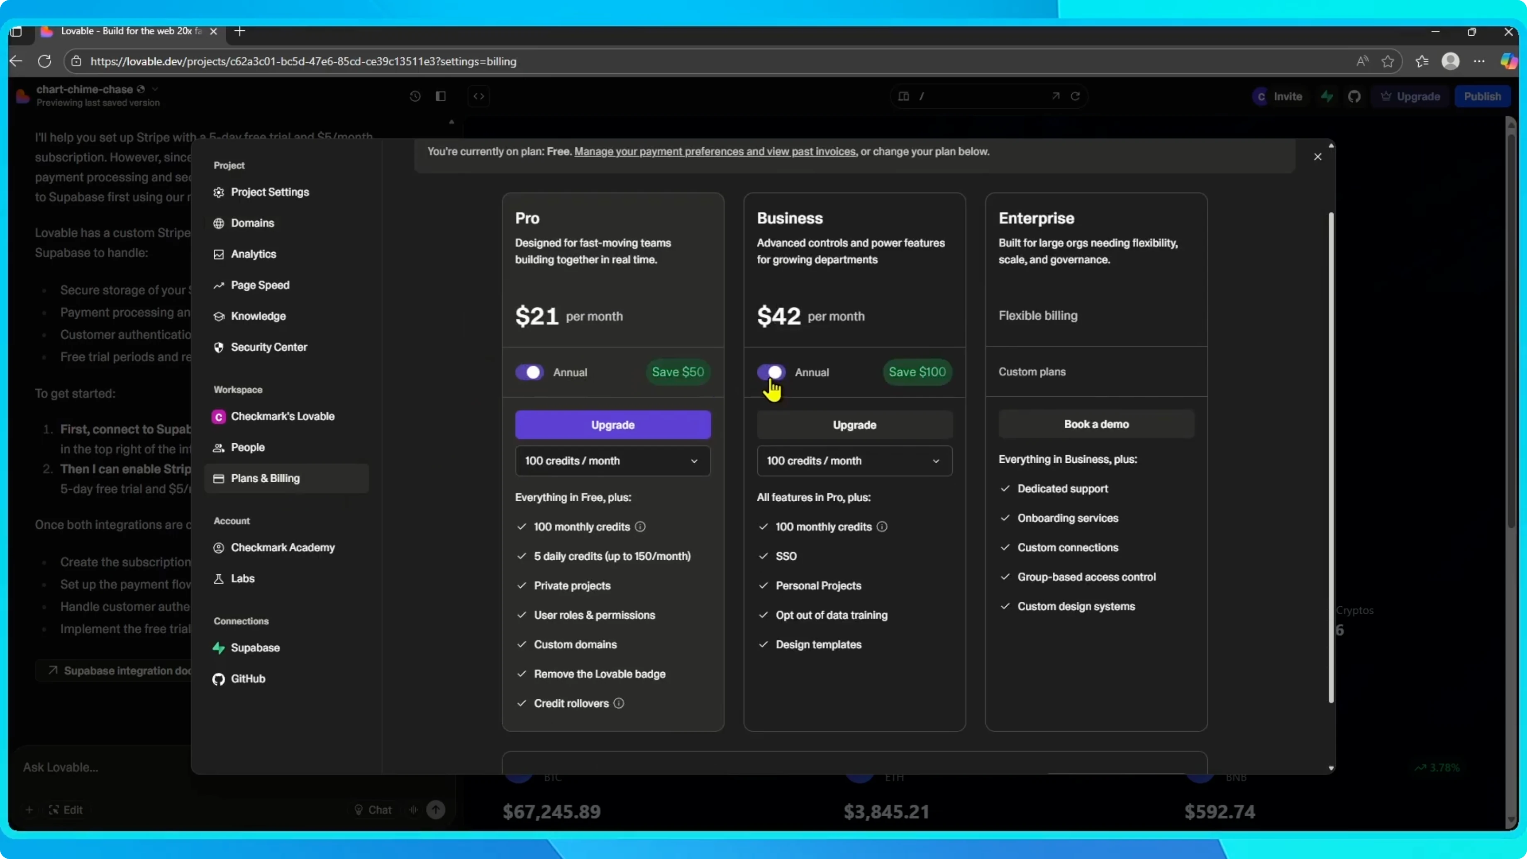The width and height of the screenshot is (1527, 859).
Task: Click the Edit button in chat
Action: 66,810
